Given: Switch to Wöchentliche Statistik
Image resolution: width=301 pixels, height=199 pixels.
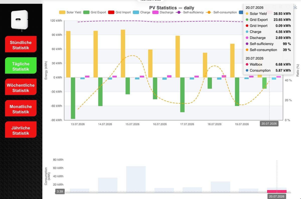Looking at the screenshot, I should (x=21, y=88).
